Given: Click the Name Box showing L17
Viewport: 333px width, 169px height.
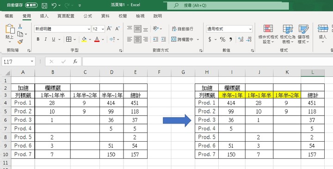Looking at the screenshot, I should pyautogui.click(x=18, y=62).
